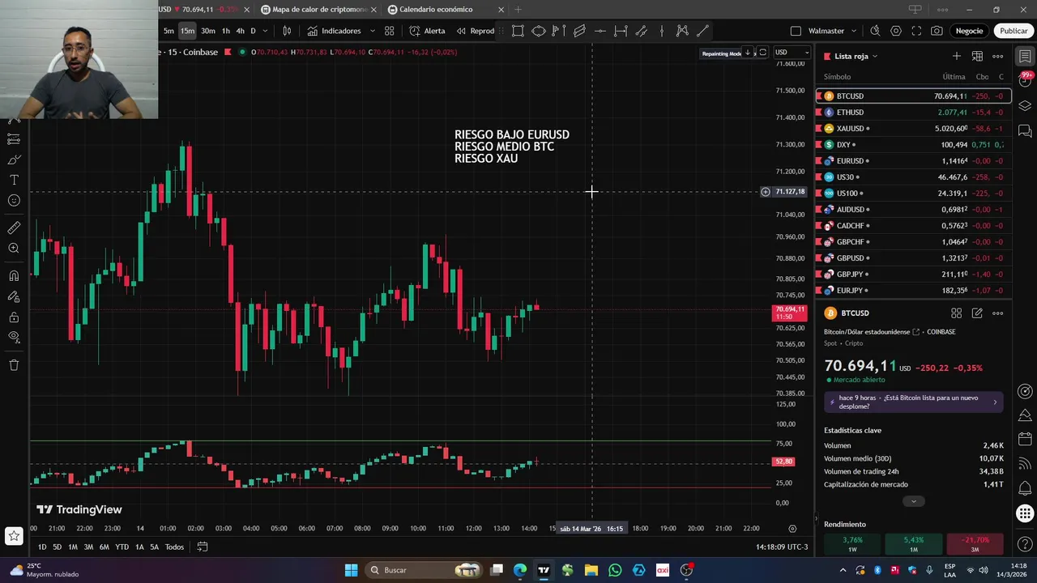Activate the Zoom In tool
Image resolution: width=1037 pixels, height=583 pixels.
tap(14, 249)
